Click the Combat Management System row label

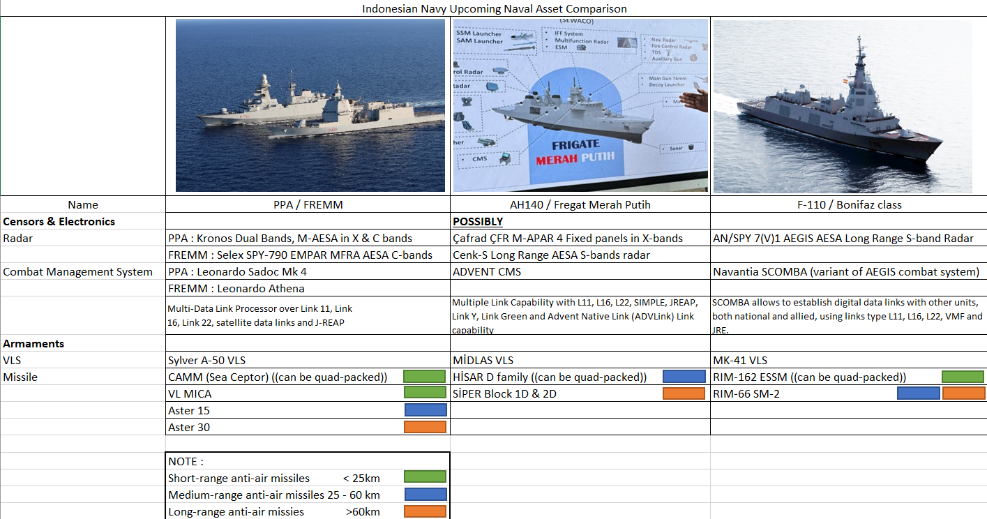pyautogui.click(x=77, y=272)
